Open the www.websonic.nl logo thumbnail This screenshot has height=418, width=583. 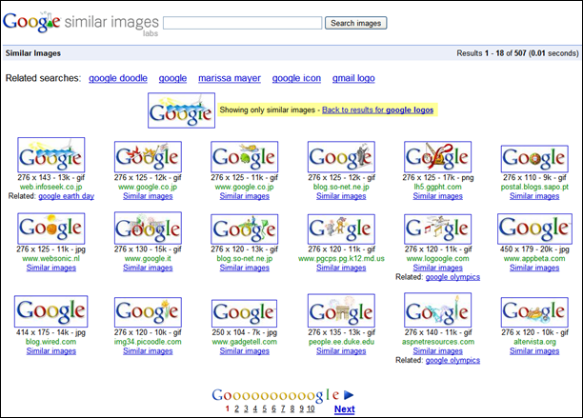(x=50, y=229)
